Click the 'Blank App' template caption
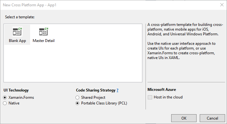The height and width of the screenshot is (124, 227). pyautogui.click(x=17, y=41)
